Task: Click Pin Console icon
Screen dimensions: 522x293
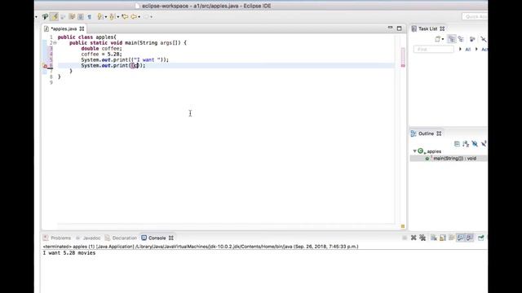Action: pyautogui.click(x=480, y=238)
